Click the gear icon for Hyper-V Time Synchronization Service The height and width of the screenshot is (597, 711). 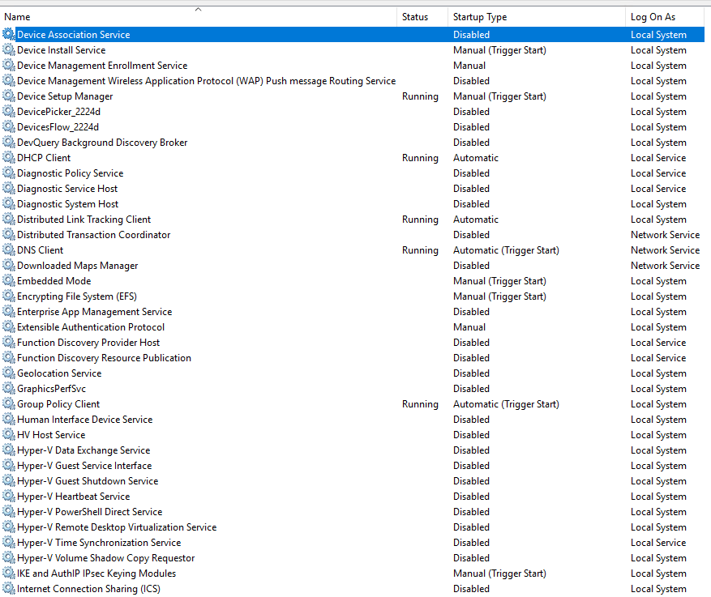(9, 543)
